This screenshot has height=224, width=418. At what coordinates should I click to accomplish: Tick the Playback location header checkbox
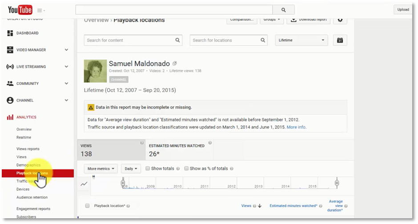[x=87, y=206]
